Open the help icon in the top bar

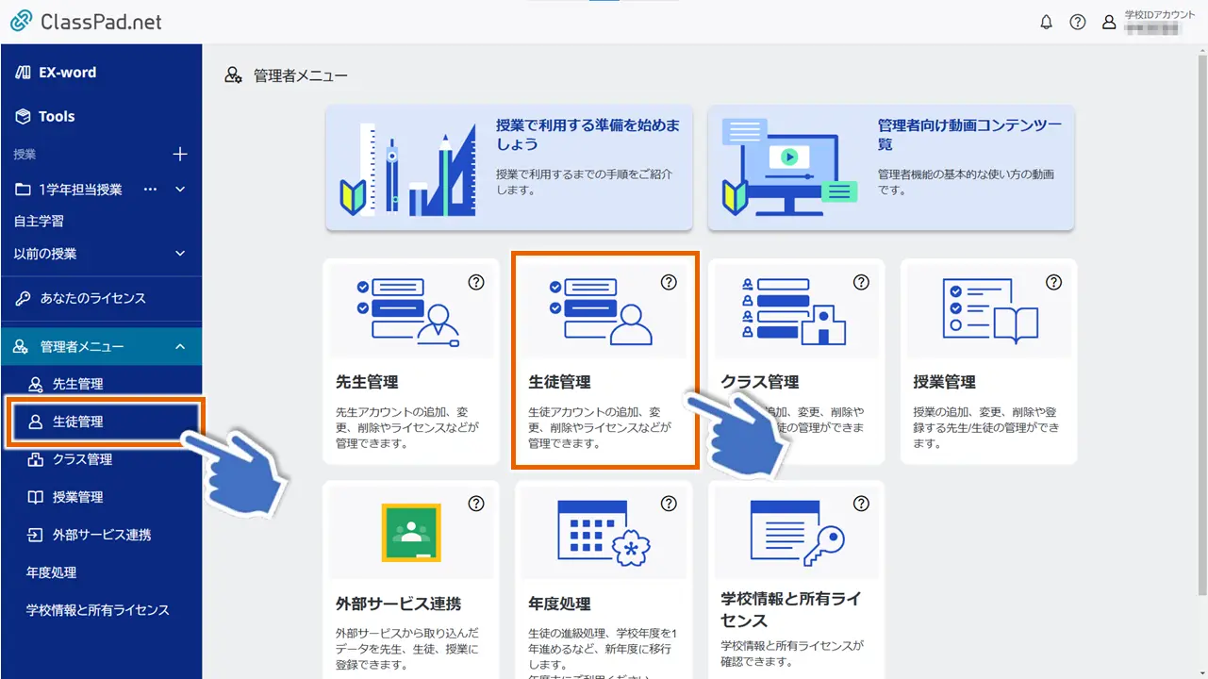(1078, 22)
